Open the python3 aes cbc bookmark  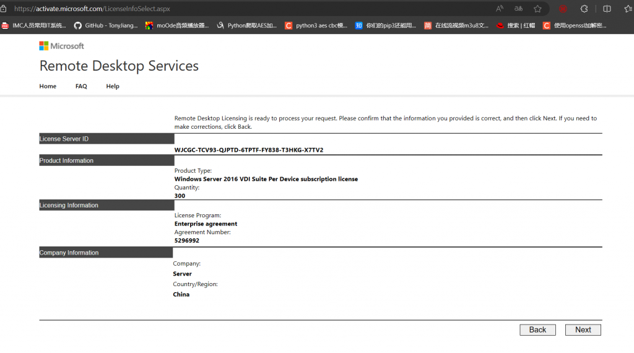click(316, 25)
